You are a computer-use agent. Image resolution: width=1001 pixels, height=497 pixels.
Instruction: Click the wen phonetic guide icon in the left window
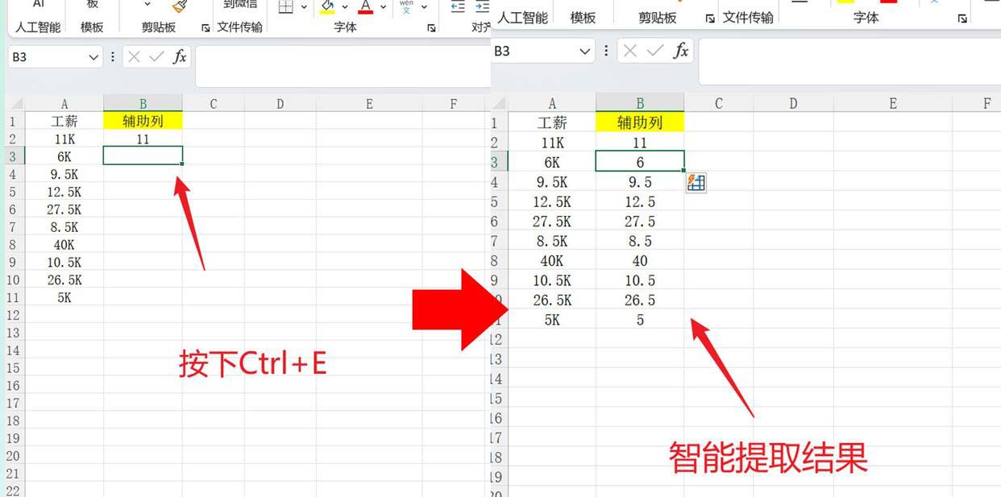(406, 6)
